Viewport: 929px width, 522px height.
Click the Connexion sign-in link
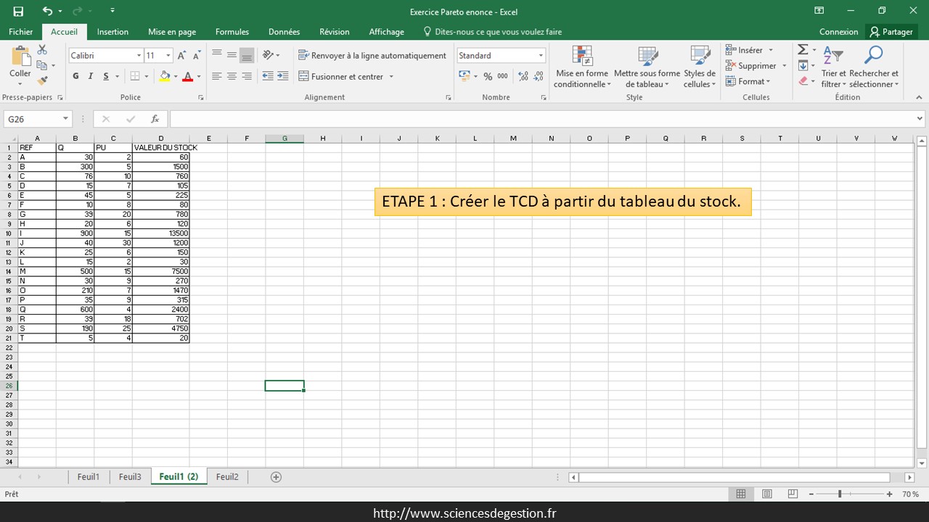838,32
